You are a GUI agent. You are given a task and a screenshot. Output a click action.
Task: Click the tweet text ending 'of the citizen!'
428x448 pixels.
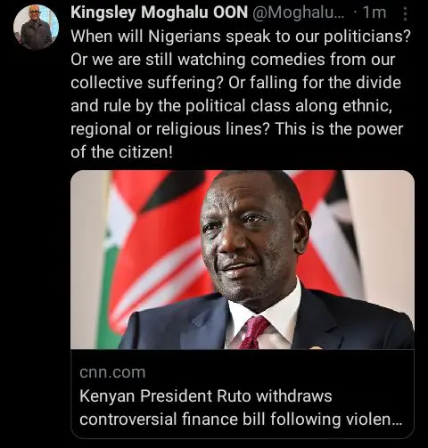(x=121, y=152)
